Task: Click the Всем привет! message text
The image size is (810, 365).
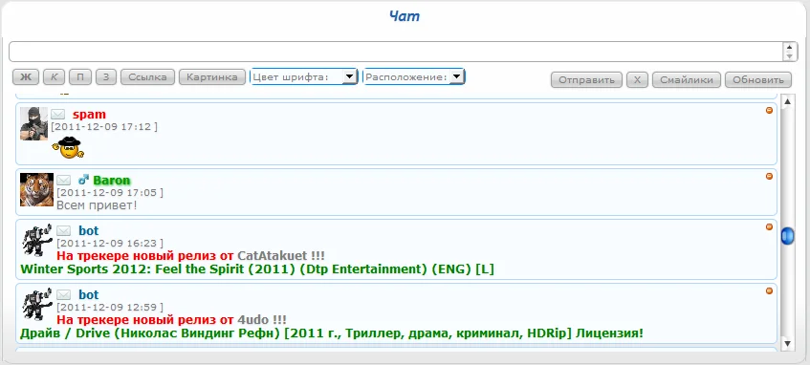Action: pos(98,205)
